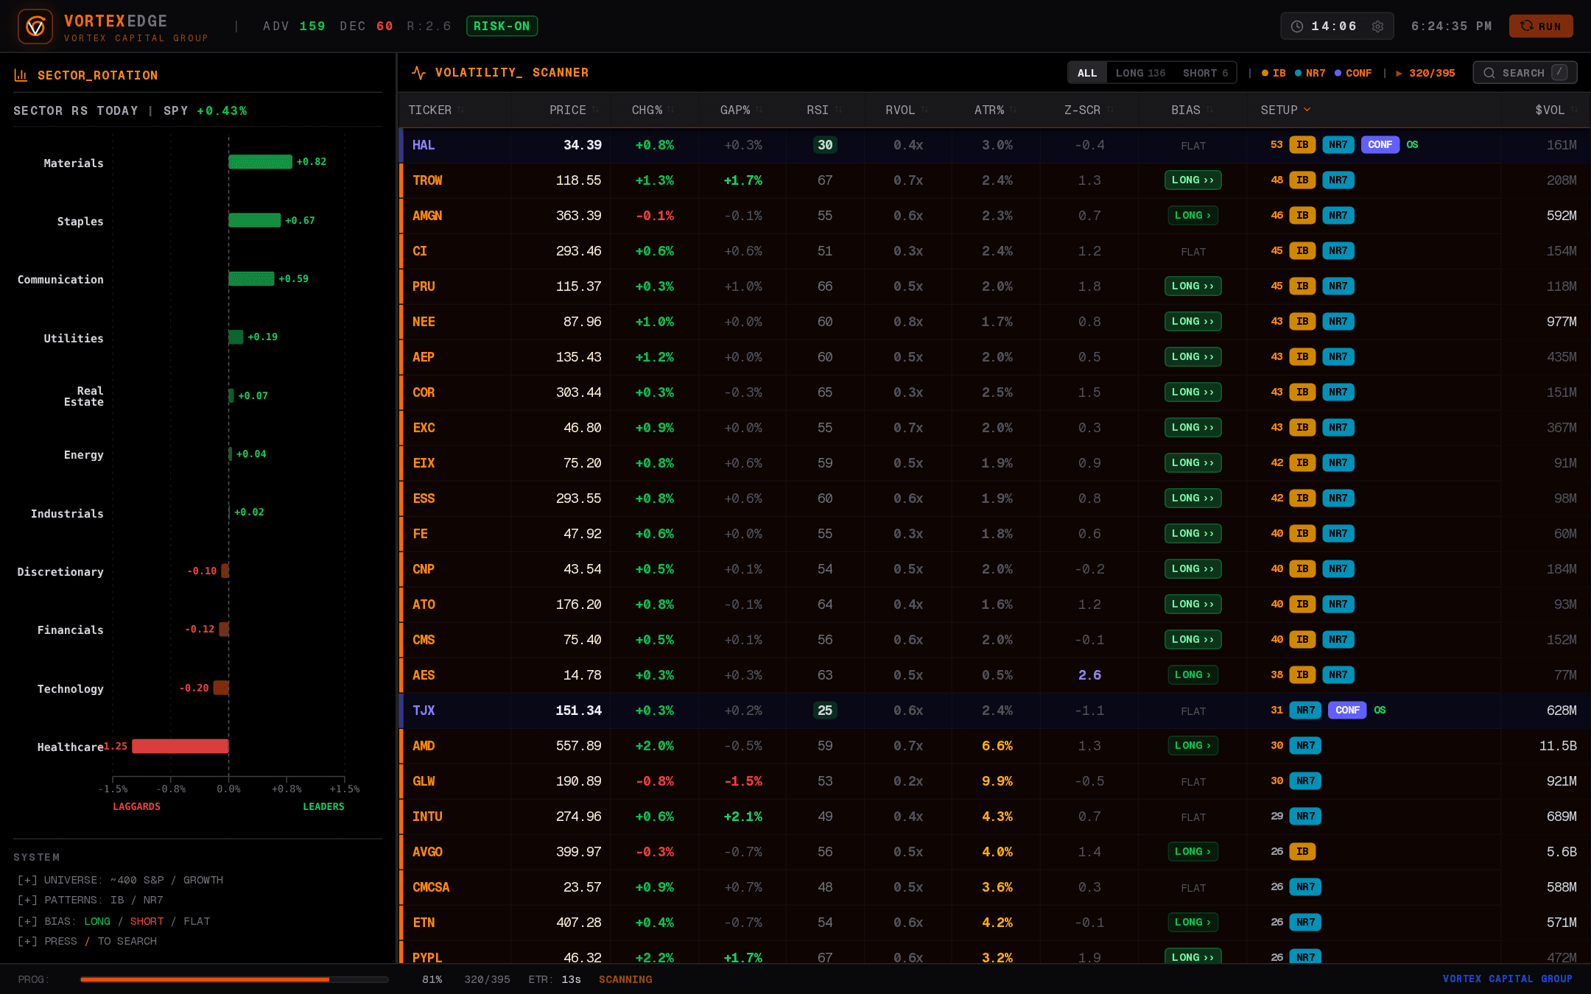Screen dimensions: 1591x994
Task: Click the play arrow beside 320/395
Action: click(x=1399, y=73)
